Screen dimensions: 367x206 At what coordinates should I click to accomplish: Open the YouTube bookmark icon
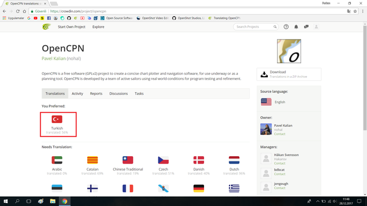[36, 18]
